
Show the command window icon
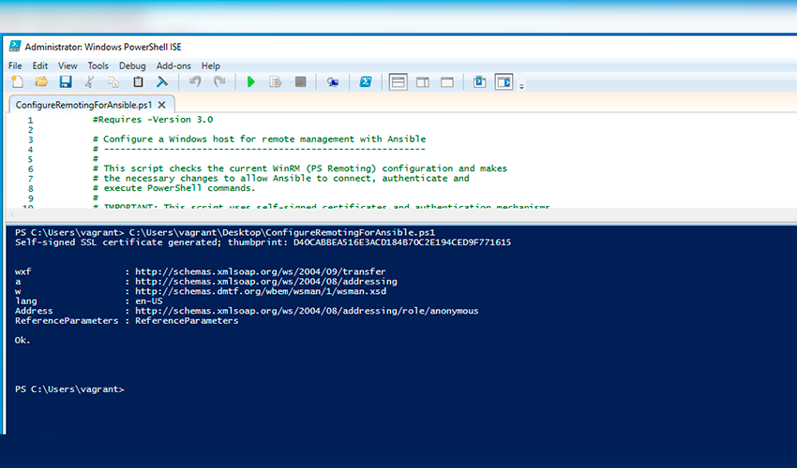point(479,81)
